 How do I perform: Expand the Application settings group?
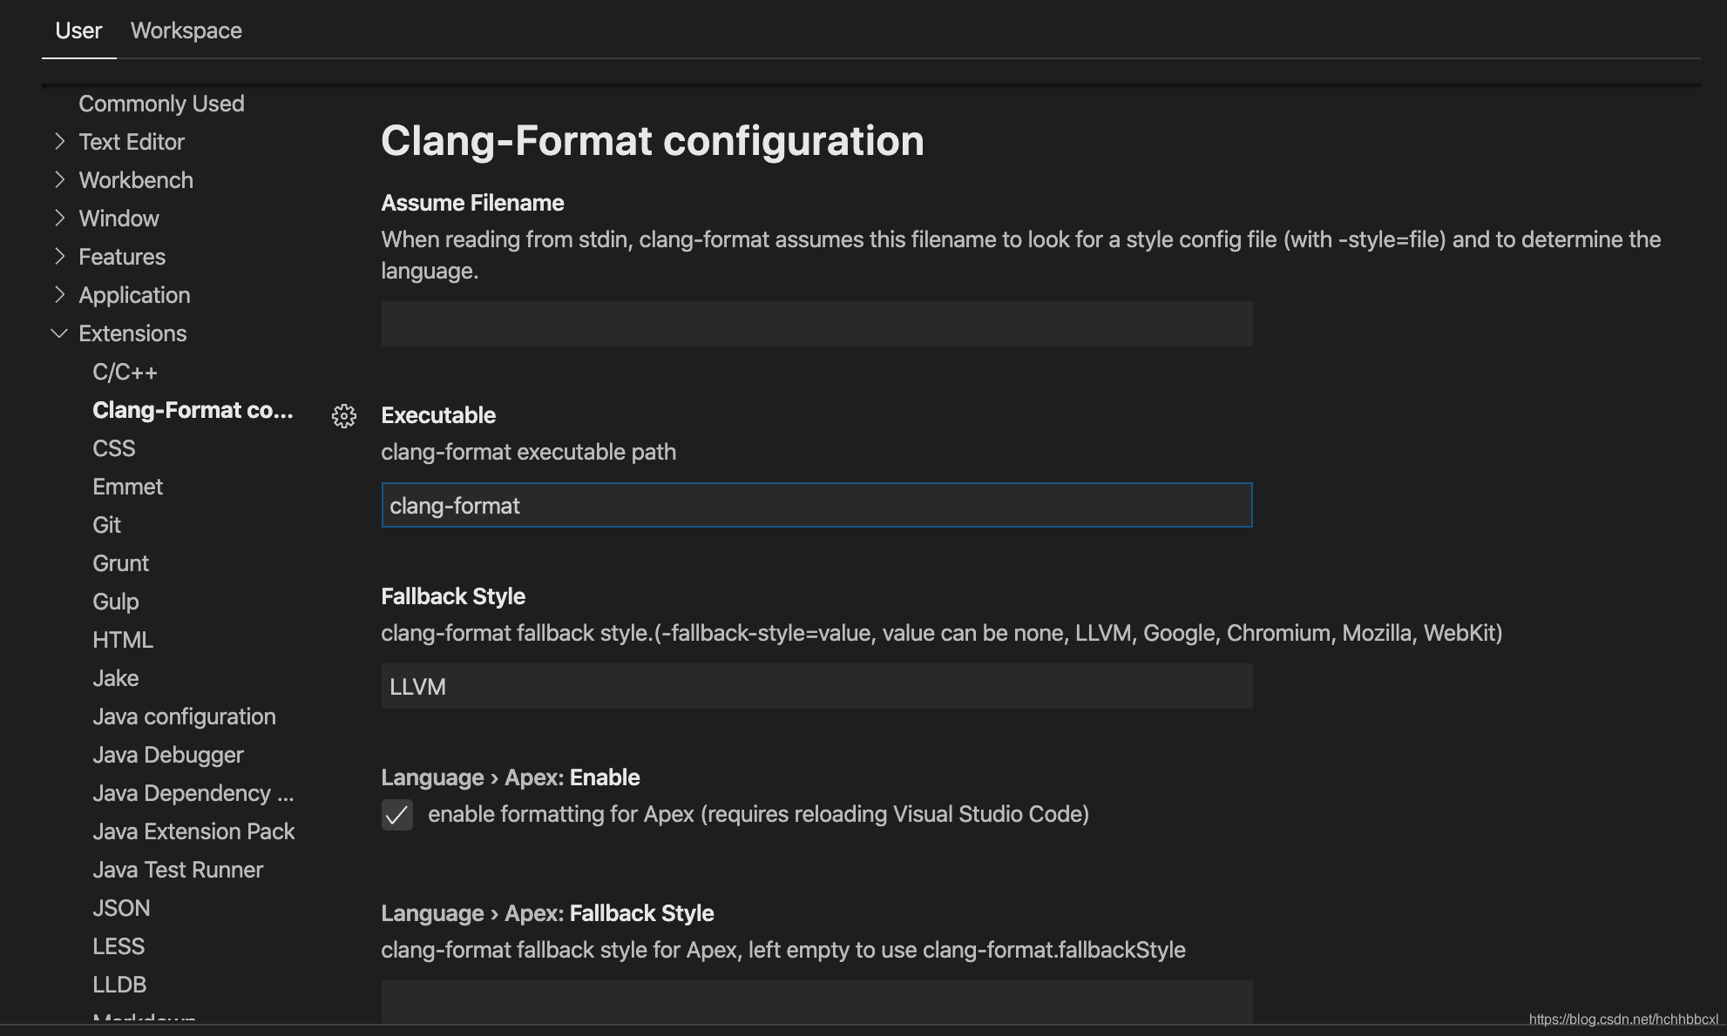click(x=134, y=294)
